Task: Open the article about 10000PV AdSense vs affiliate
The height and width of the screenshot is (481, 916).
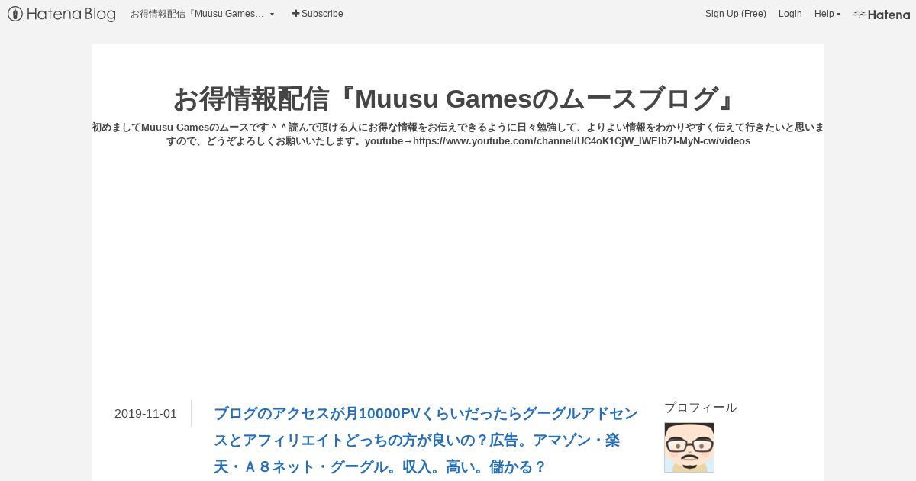Action: click(x=426, y=440)
